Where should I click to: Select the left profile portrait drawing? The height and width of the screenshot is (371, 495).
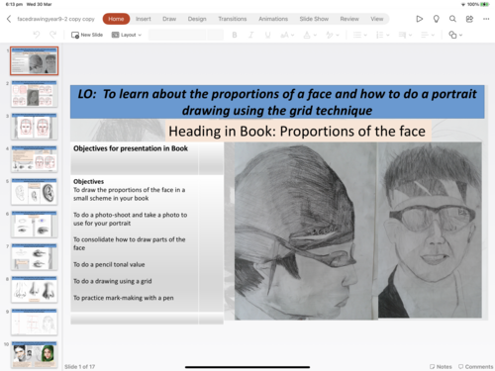pos(306,231)
